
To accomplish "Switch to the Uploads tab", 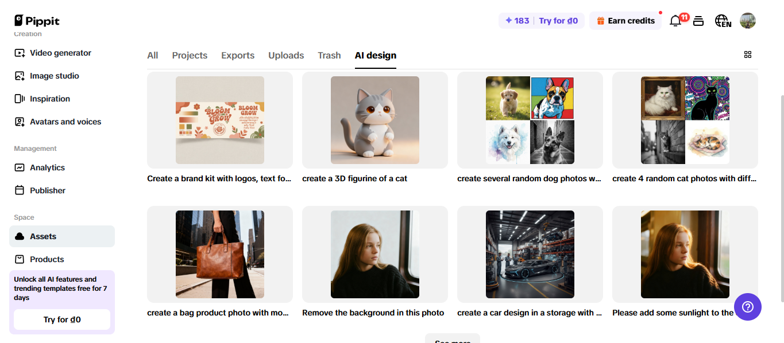I will point(286,56).
